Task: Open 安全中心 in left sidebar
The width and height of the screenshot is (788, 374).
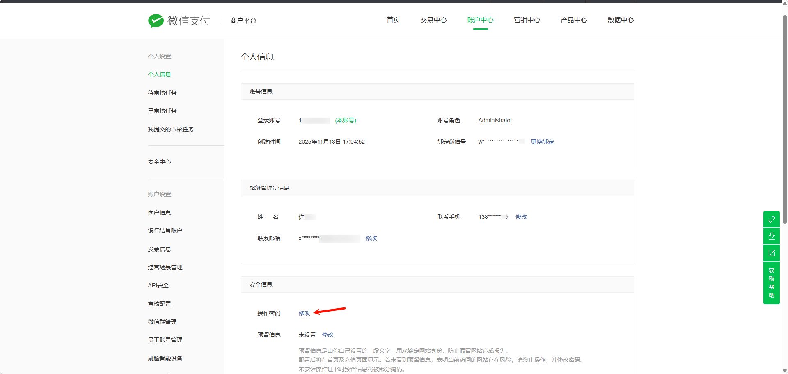Action: click(x=159, y=162)
